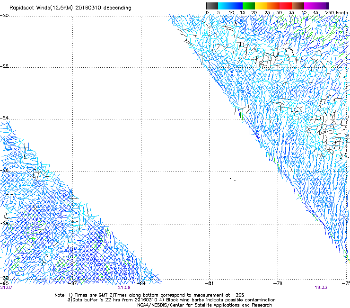Image resolution: width=350 pixels, height=308 pixels.
Task: Click the 'Black wind barbs indicate possible contamination' note
Action: (218, 300)
